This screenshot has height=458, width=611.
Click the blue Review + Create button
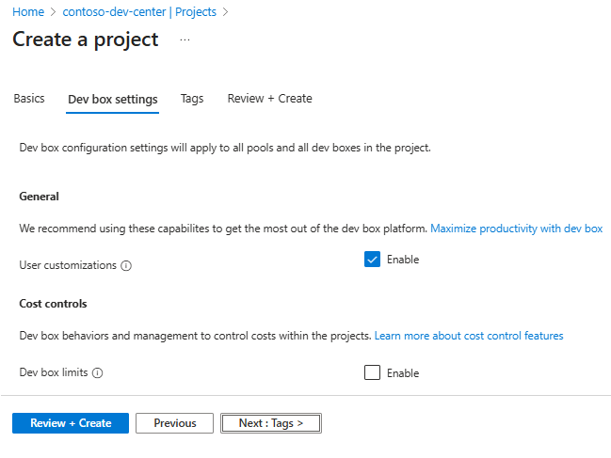[71, 423]
